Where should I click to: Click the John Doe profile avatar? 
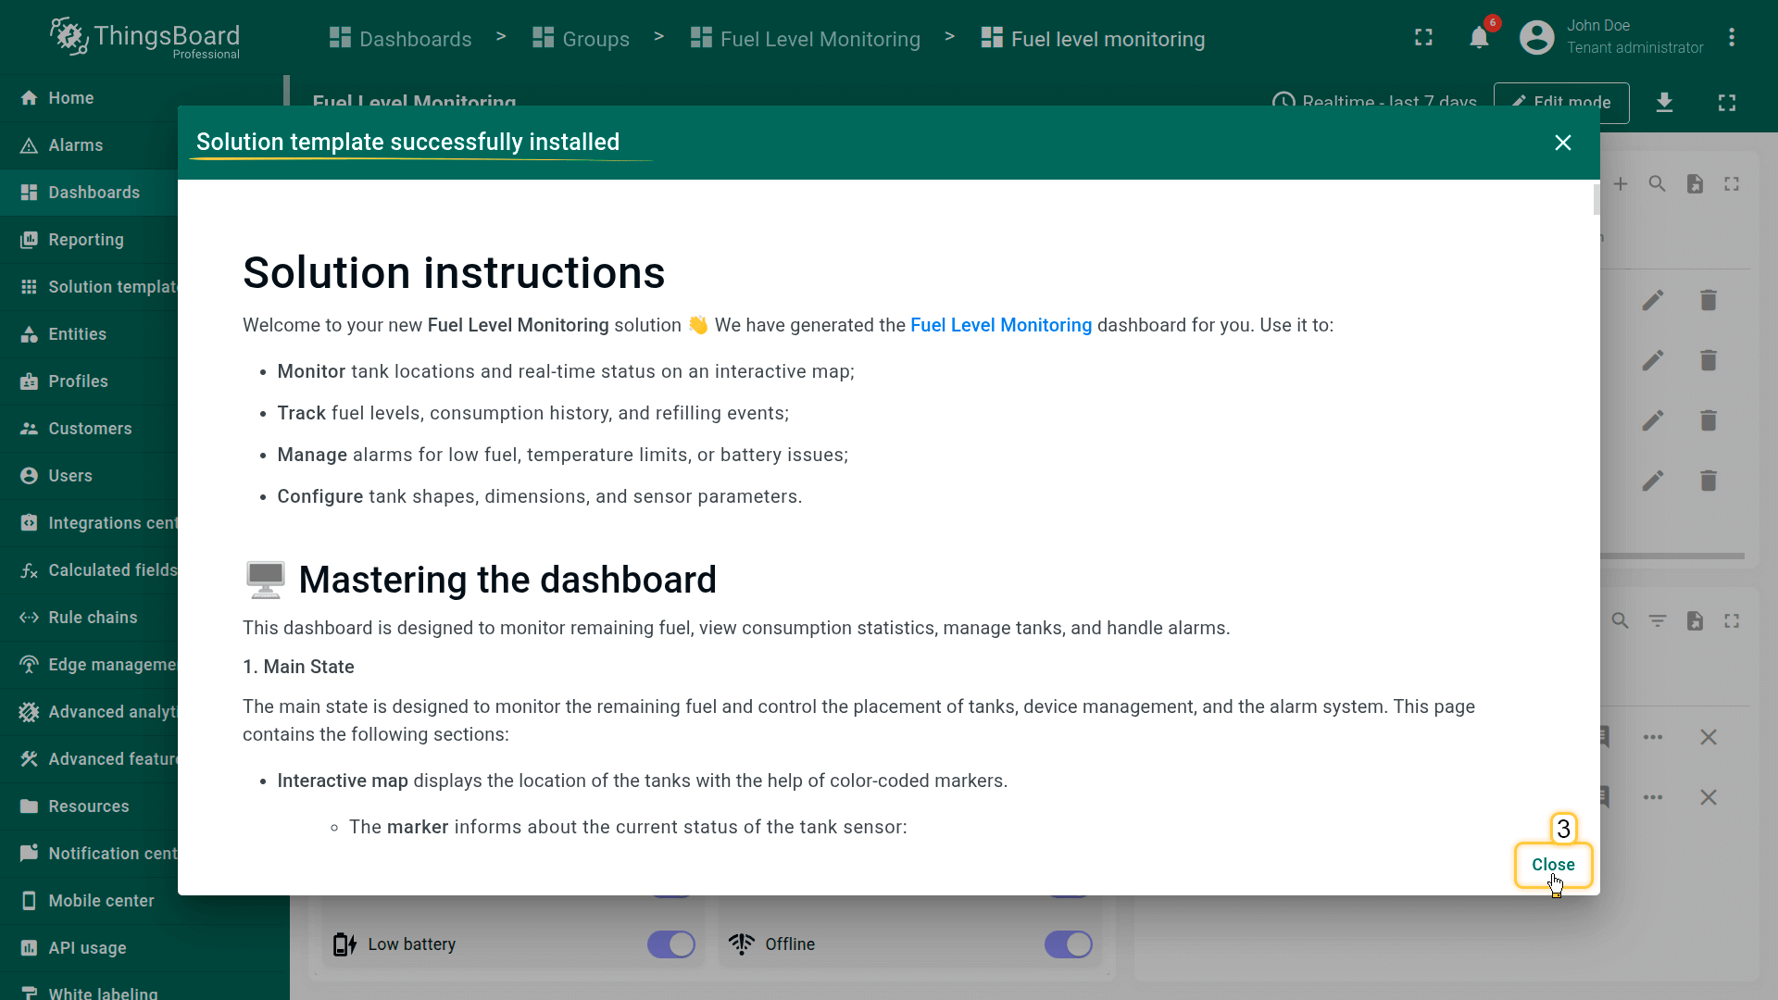1536,38
